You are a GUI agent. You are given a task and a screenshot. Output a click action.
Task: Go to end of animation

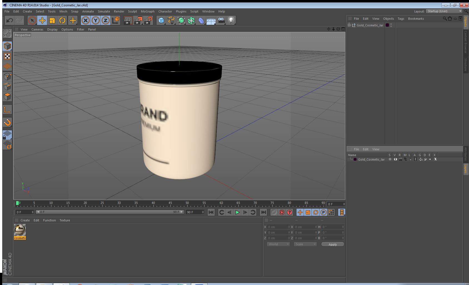point(263,212)
